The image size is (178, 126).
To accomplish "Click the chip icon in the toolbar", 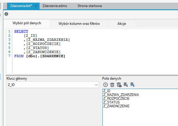I will click(x=6, y=14).
